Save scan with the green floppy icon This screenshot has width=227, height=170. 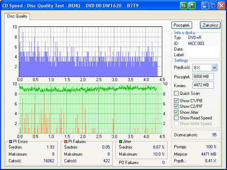click(192, 6)
